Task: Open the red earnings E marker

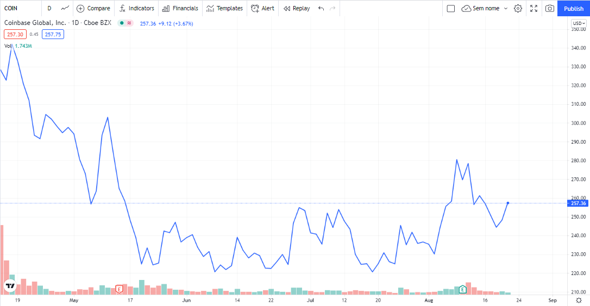Action: 119,289
